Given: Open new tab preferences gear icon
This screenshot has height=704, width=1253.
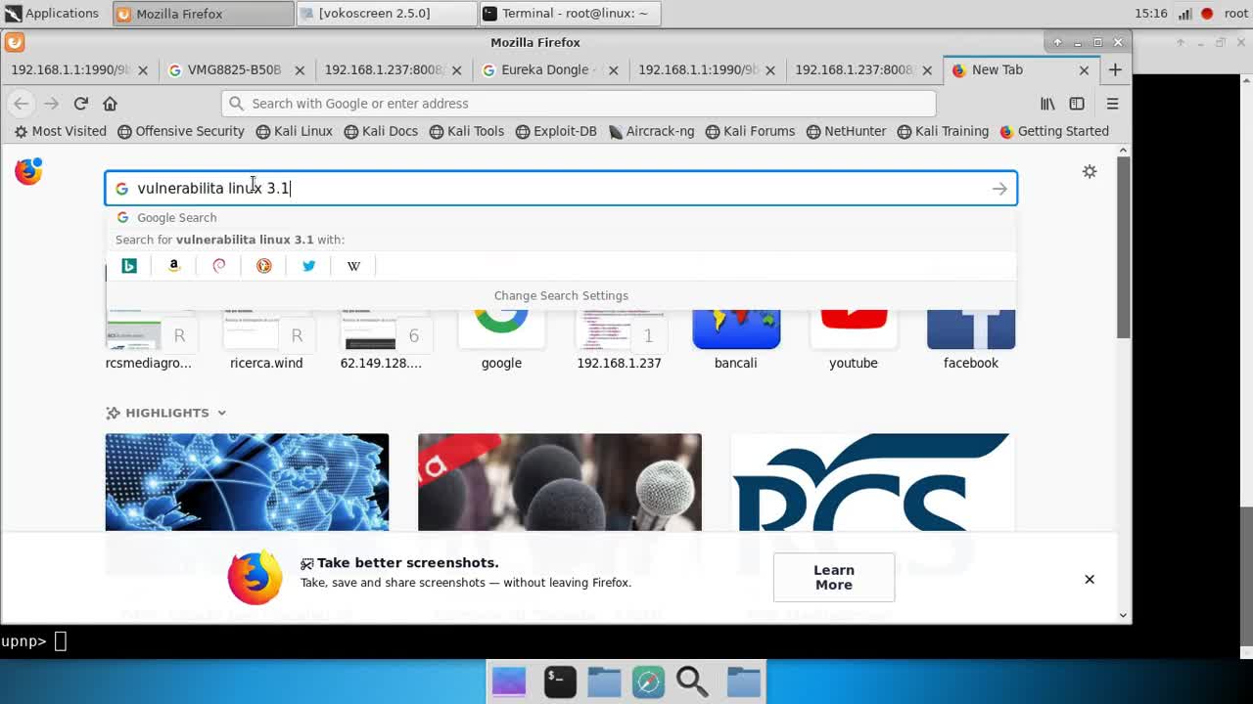Looking at the screenshot, I should point(1090,171).
